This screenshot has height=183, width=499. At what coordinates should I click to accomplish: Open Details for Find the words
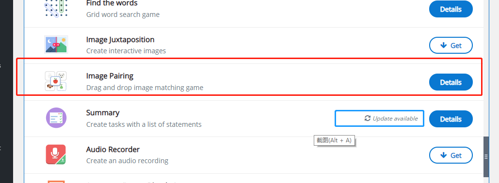451,9
